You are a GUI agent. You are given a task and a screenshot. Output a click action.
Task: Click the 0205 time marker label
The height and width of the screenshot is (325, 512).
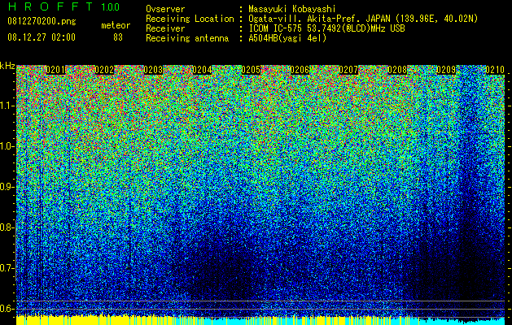[x=251, y=70]
